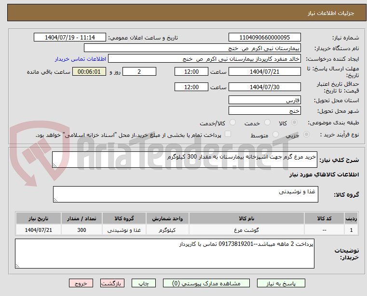Click resize handle of گروه کالا textarea
This screenshot has height=296, width=367.
(x=55, y=200)
